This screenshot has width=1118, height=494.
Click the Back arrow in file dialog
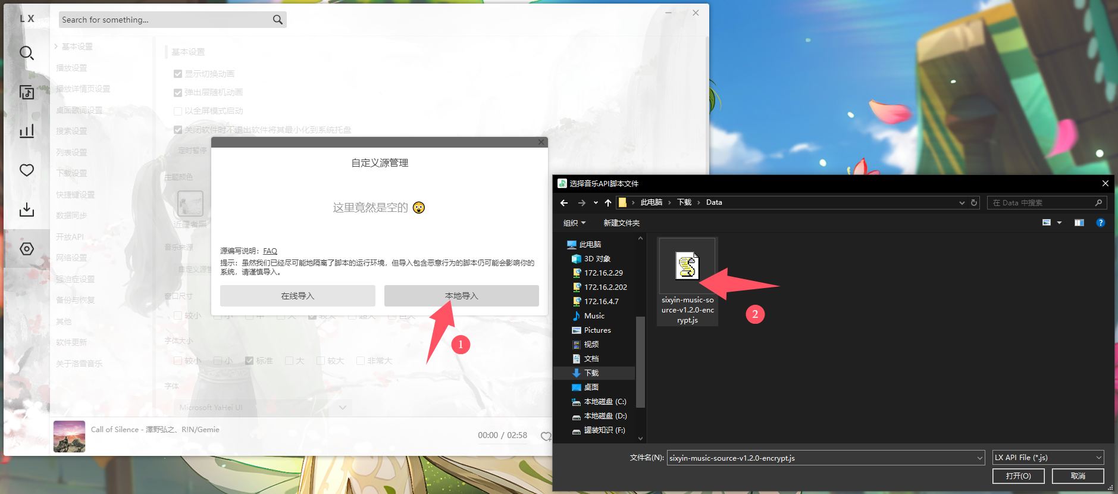[x=564, y=203]
